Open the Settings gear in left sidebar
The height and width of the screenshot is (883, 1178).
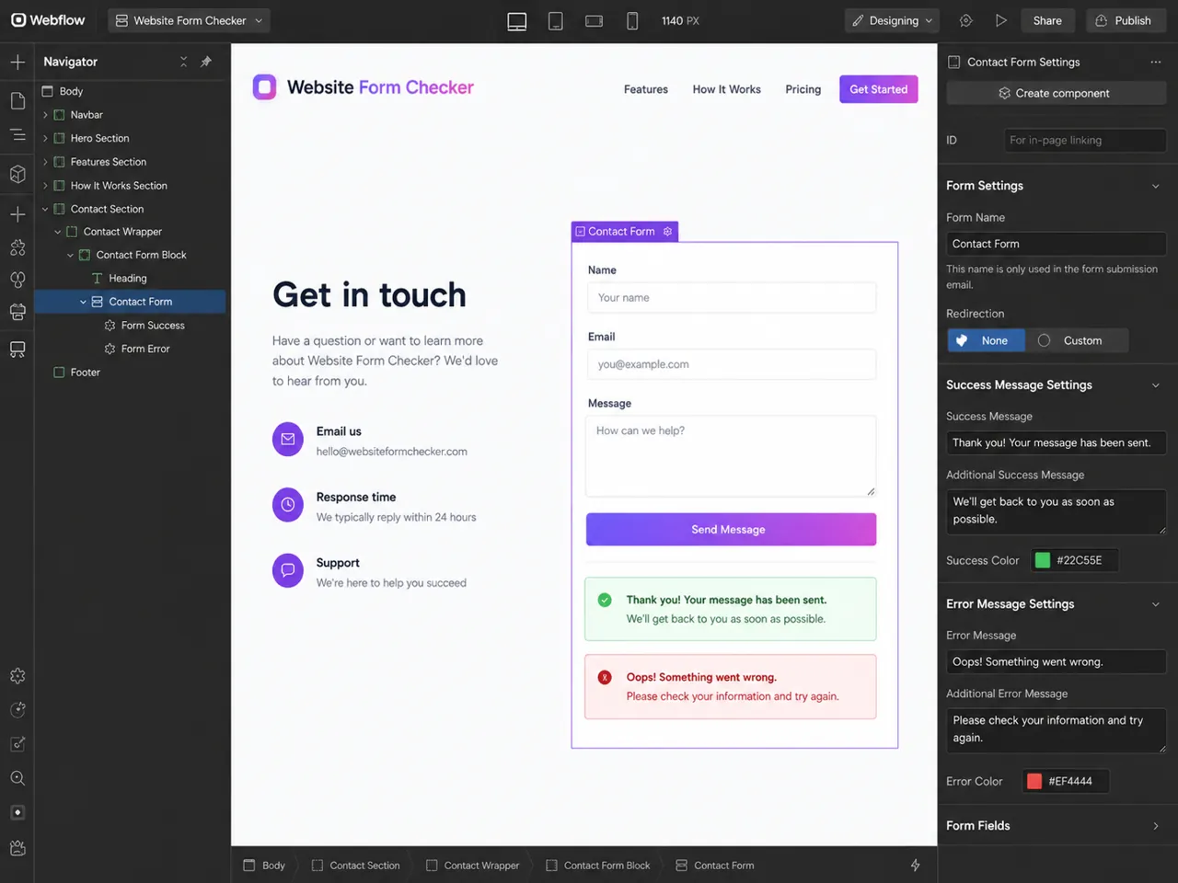coord(17,676)
